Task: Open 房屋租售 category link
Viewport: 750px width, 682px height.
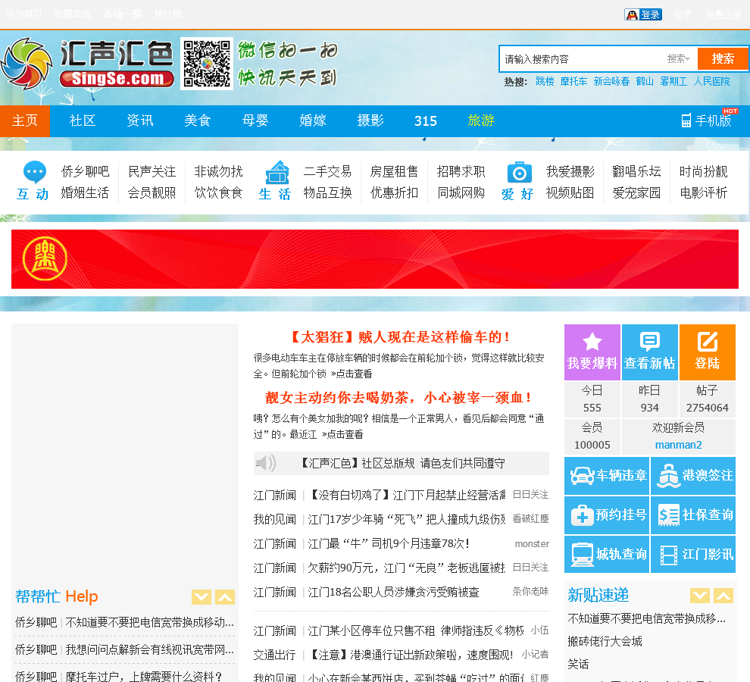Action: 394,171
